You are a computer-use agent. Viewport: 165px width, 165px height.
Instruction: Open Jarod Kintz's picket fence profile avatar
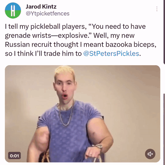pyautogui.click(x=13, y=10)
